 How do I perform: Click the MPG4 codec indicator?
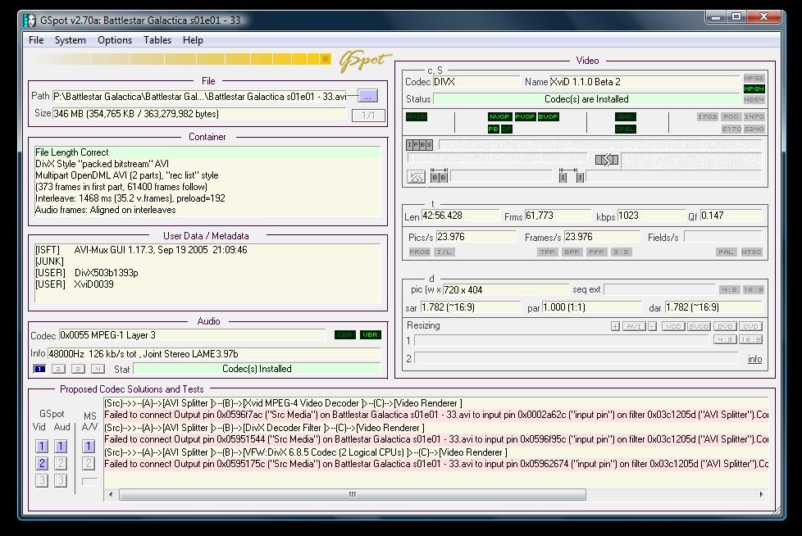coord(753,89)
